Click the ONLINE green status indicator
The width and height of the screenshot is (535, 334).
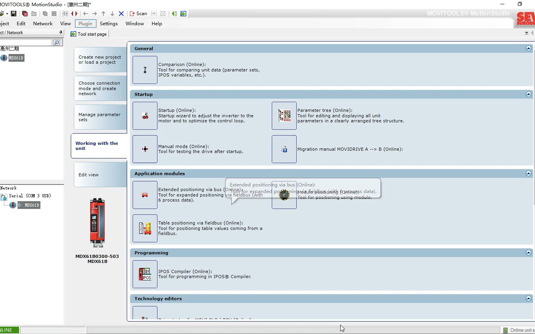pyautogui.click(x=9, y=330)
